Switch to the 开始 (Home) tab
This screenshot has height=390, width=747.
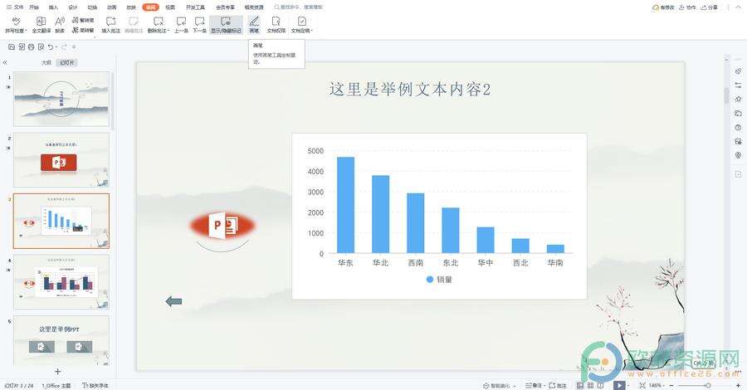pyautogui.click(x=34, y=7)
